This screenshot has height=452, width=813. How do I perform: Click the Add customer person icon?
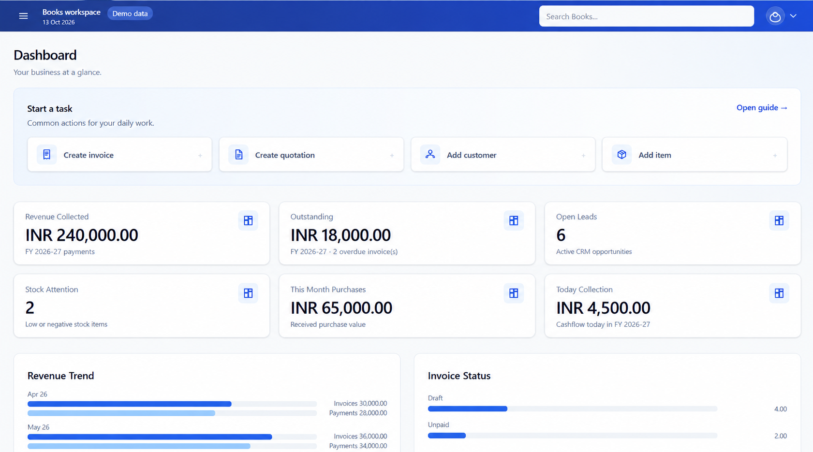430,155
